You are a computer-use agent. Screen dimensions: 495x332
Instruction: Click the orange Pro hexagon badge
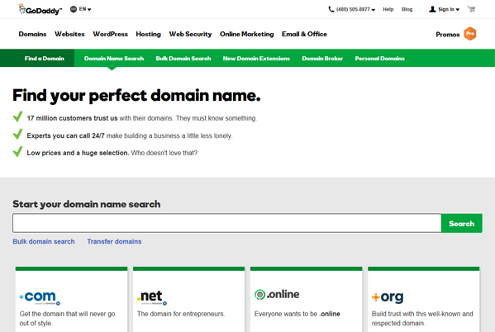point(470,34)
